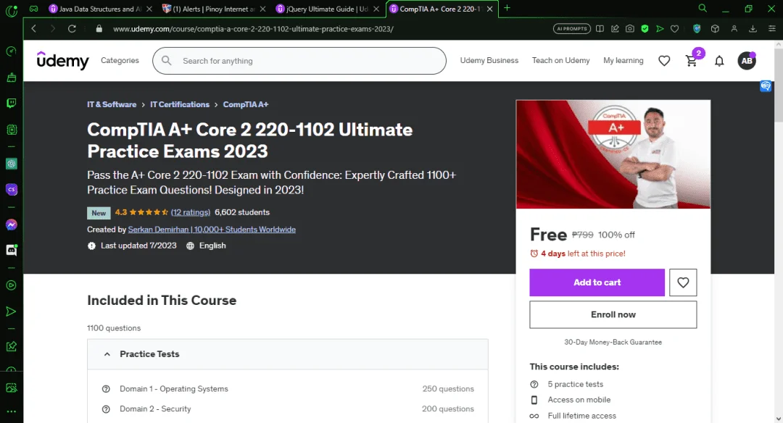Preview the course thumbnail image
The image size is (783, 423).
(x=613, y=154)
